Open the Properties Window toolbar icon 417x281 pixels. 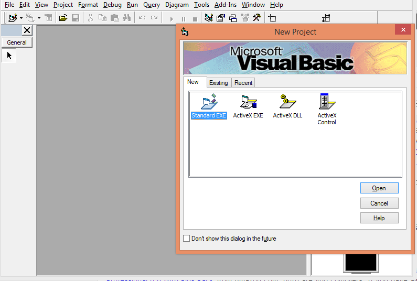pyautogui.click(x=221, y=18)
